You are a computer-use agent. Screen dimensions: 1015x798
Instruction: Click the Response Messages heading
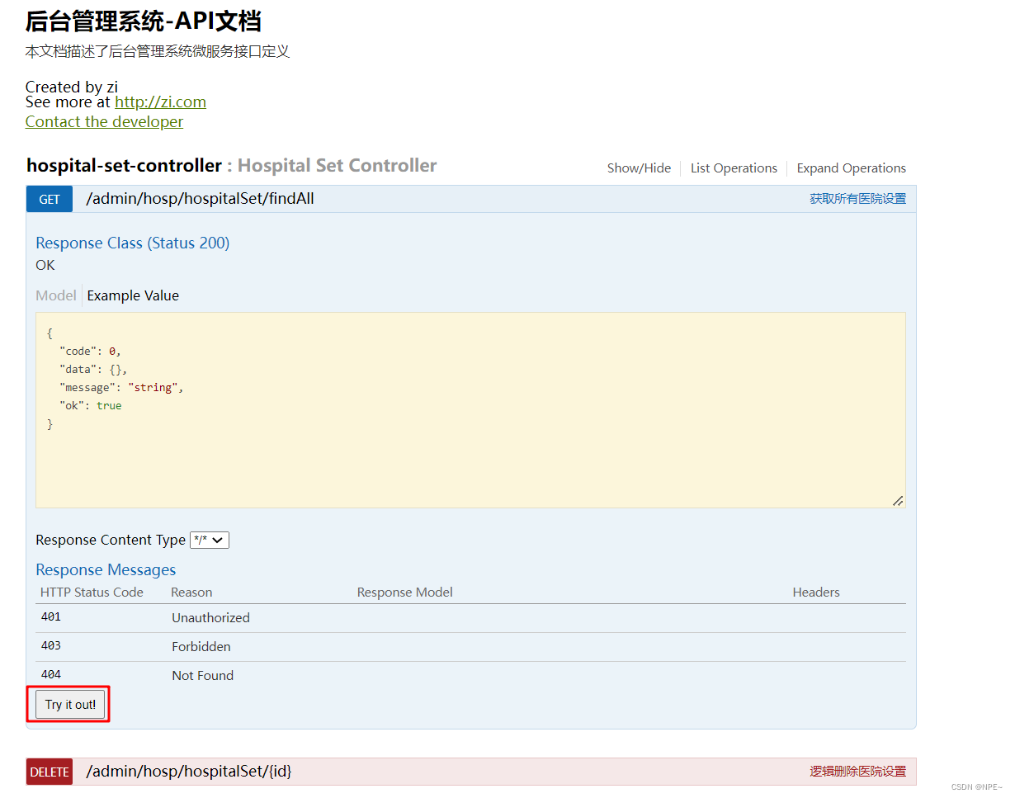pyautogui.click(x=106, y=570)
